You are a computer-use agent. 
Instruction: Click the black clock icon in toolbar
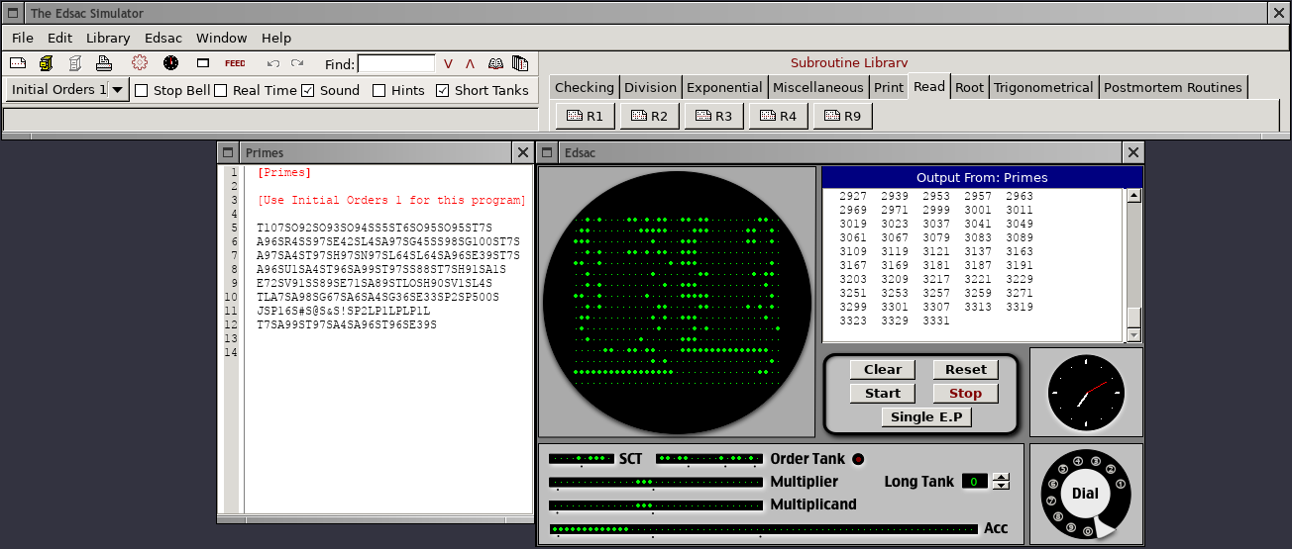click(x=171, y=63)
